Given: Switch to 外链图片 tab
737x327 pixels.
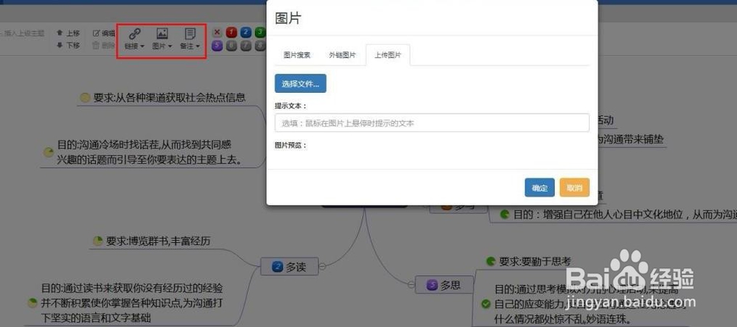Looking at the screenshot, I should (x=342, y=55).
